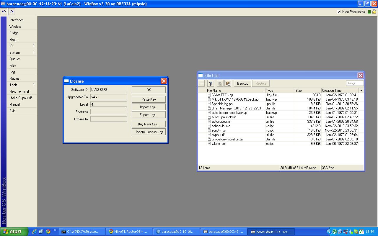Screen dimensions: 378x236
Task: Click the Buy New Key... button
Action: [x=149, y=124]
